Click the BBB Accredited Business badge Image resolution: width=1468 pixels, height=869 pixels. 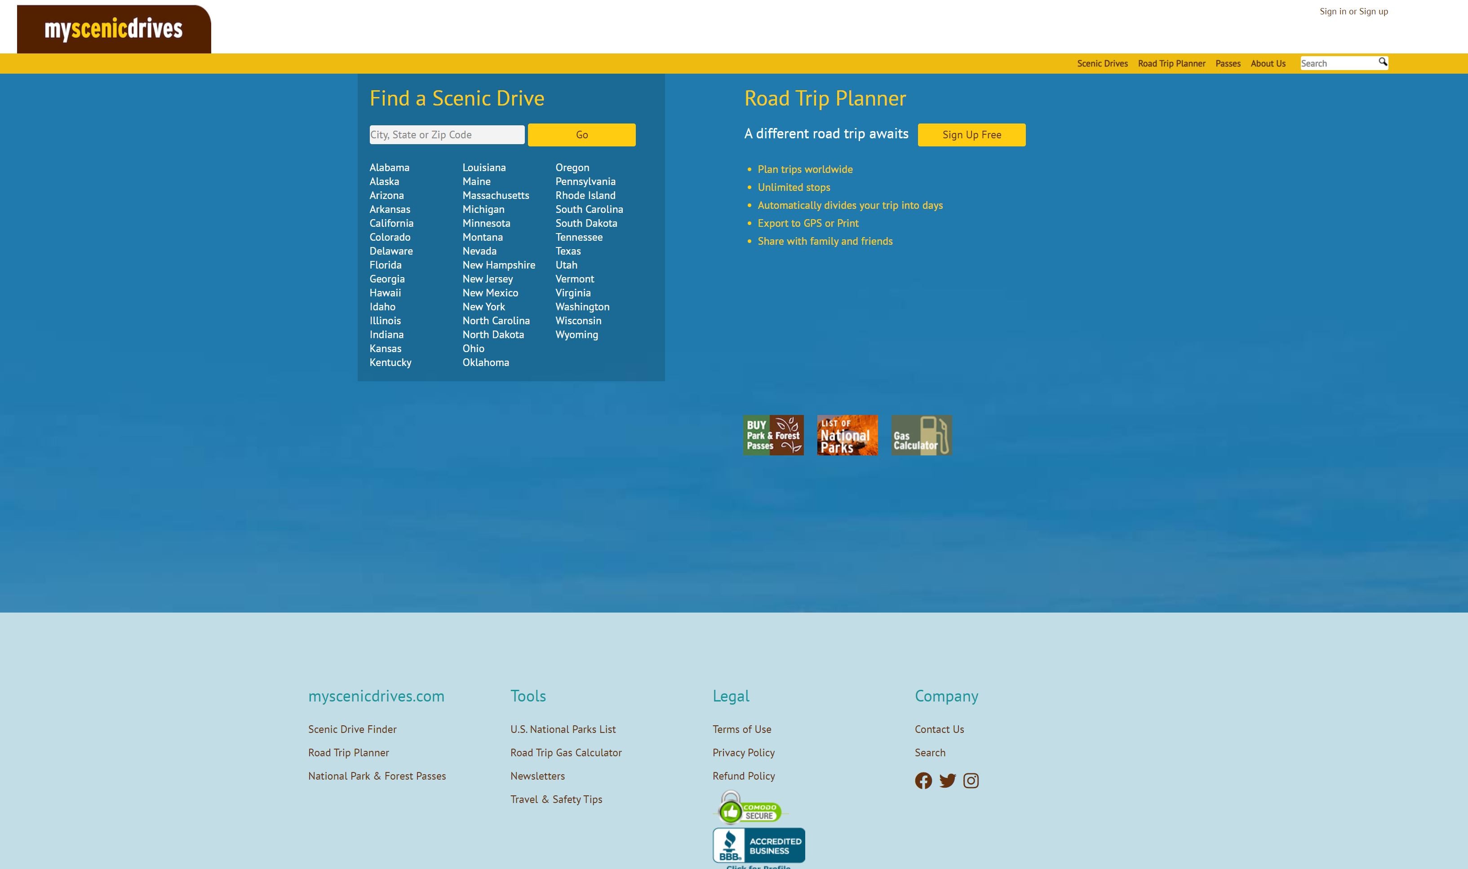[758, 846]
